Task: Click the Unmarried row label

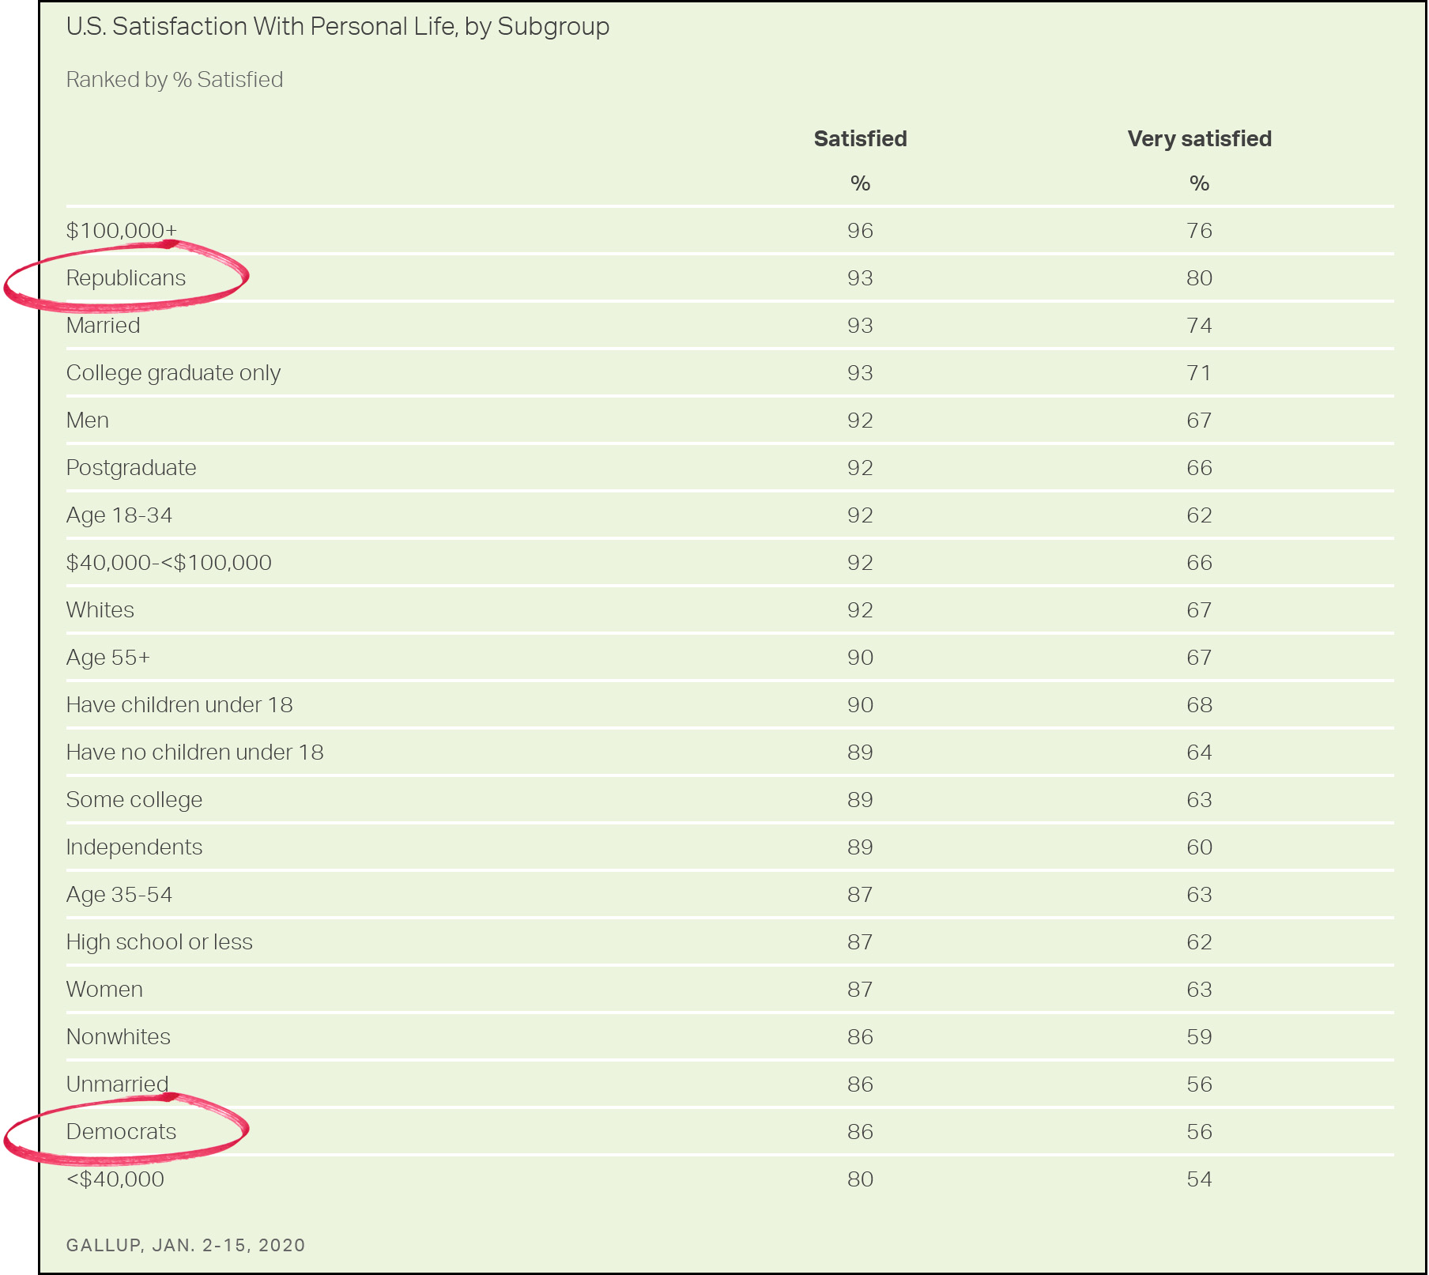Action: coord(117,1085)
